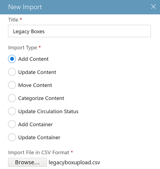Open the Browse file picker

tap(27, 162)
